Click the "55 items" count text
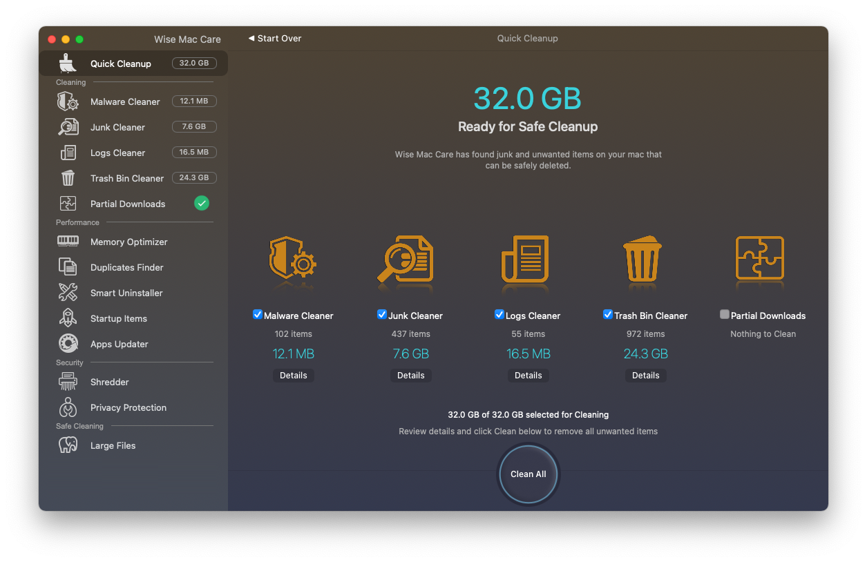 (528, 334)
